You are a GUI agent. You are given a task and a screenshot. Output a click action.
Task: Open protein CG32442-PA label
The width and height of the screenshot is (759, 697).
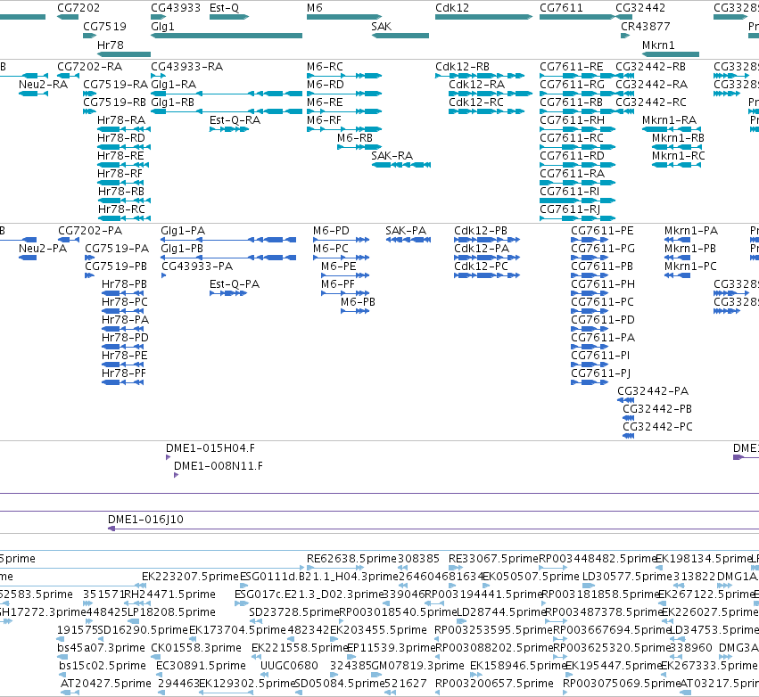(x=653, y=390)
